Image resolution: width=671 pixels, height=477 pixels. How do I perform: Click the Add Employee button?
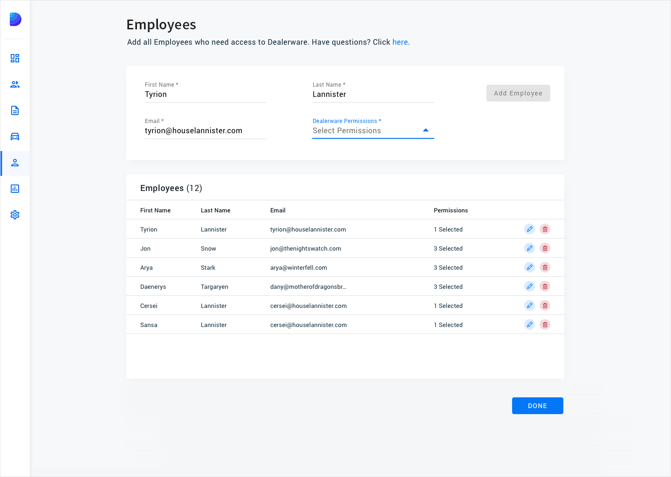tap(518, 93)
